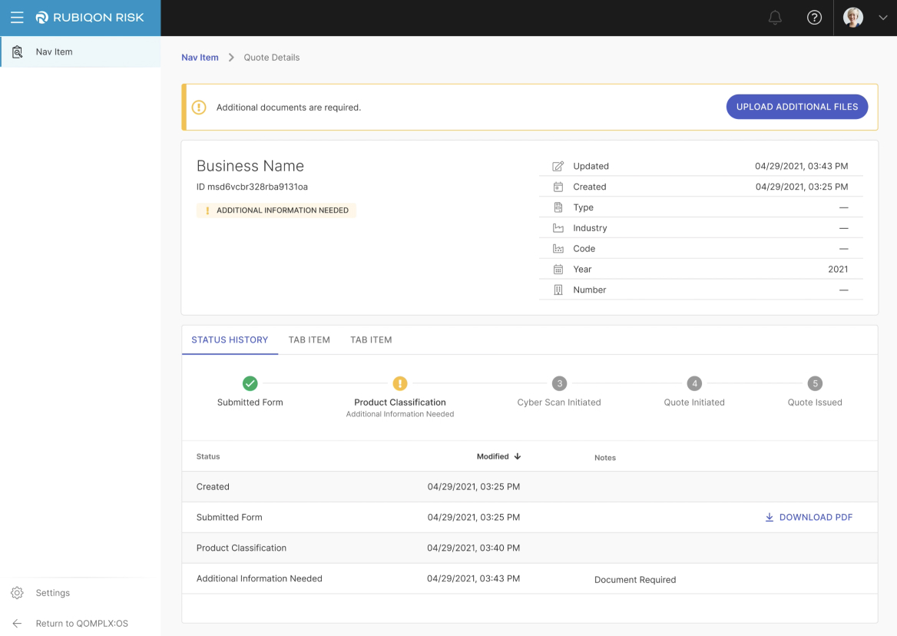The image size is (897, 636).
Task: Open the hamburger menu
Action: pos(17,17)
